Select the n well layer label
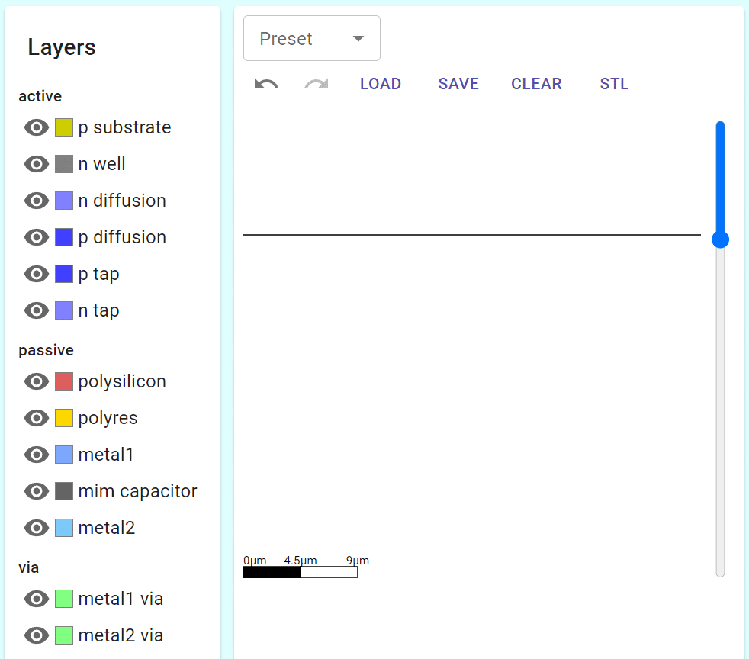The image size is (749, 659). [101, 164]
